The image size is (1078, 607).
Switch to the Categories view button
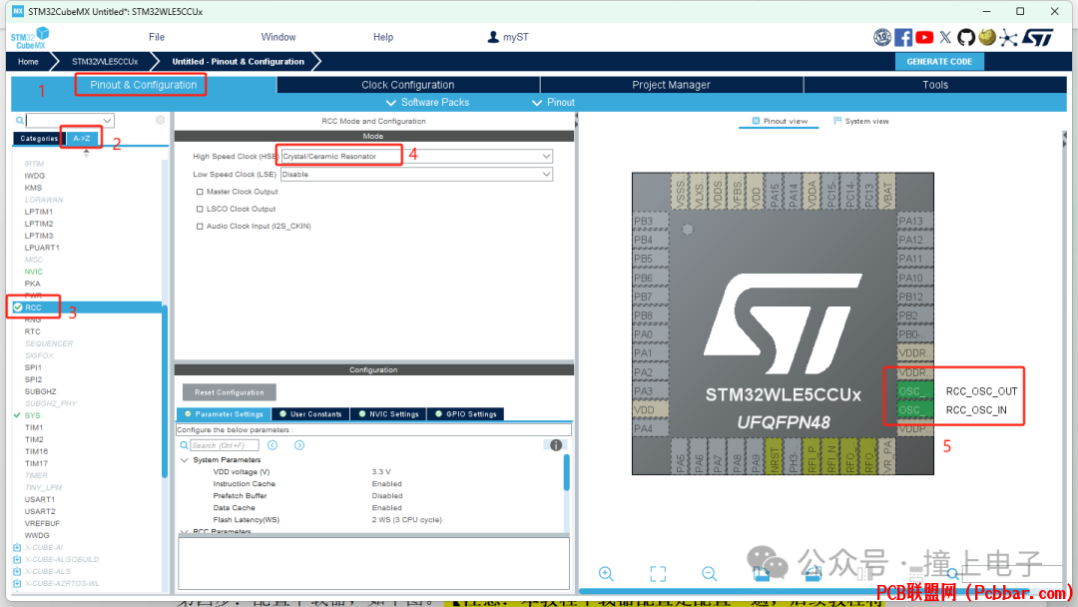(x=39, y=138)
